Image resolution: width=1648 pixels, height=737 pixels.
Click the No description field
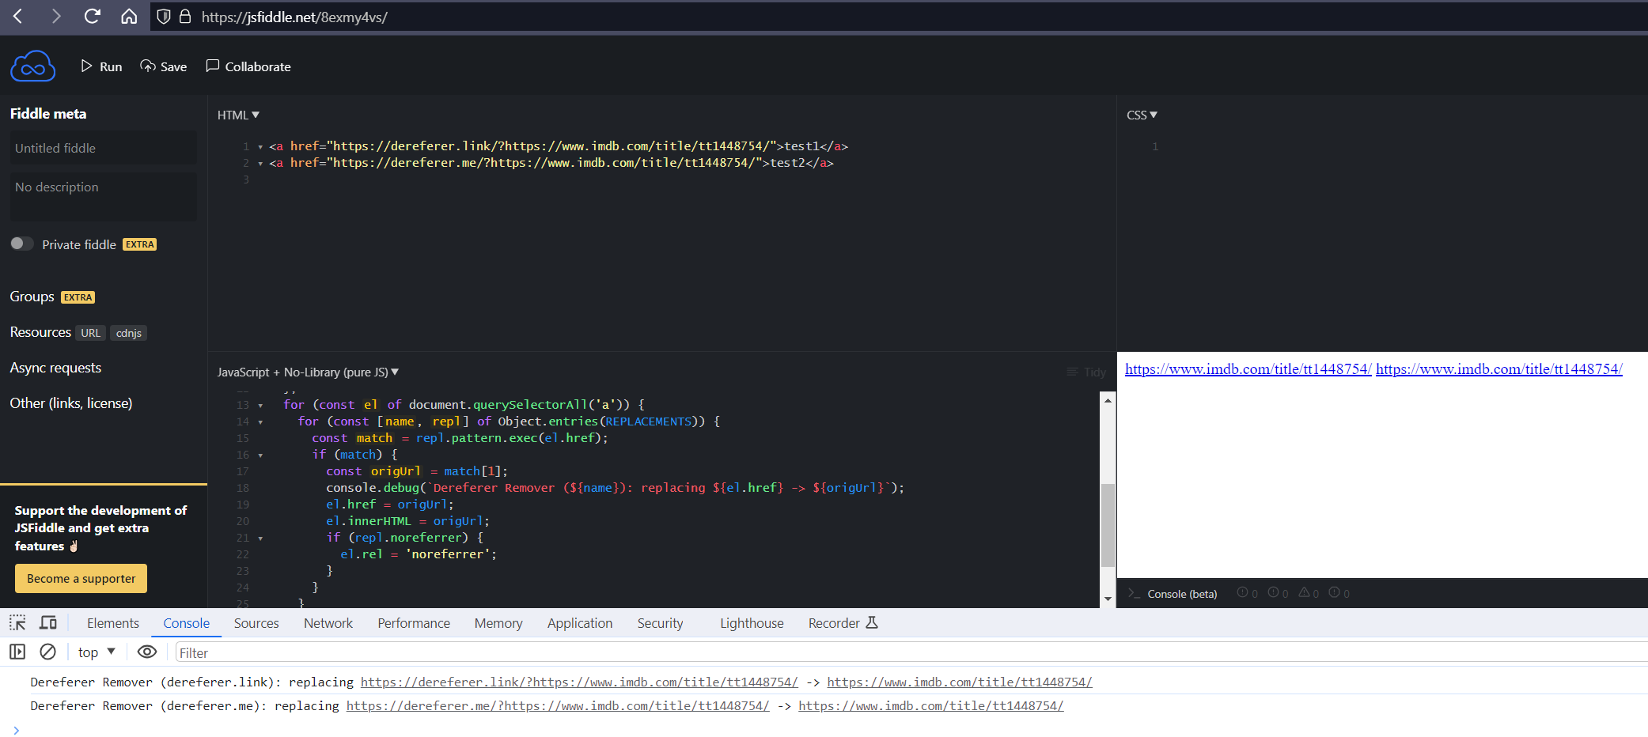coord(103,196)
